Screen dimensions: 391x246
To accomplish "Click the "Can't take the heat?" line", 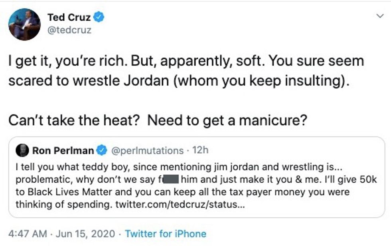I will (73, 120).
